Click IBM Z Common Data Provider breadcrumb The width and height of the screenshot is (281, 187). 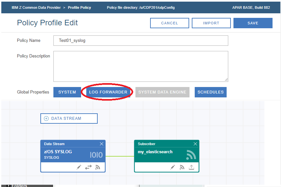tap(36, 7)
